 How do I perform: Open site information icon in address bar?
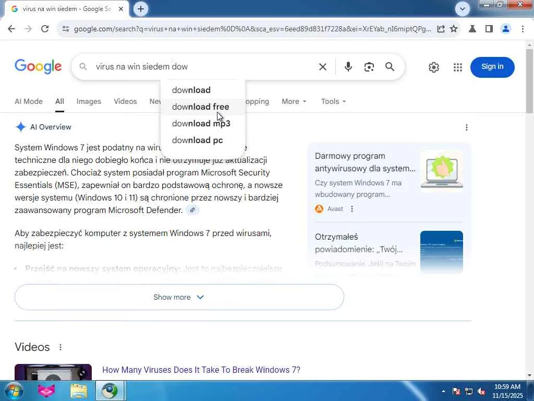pos(66,29)
